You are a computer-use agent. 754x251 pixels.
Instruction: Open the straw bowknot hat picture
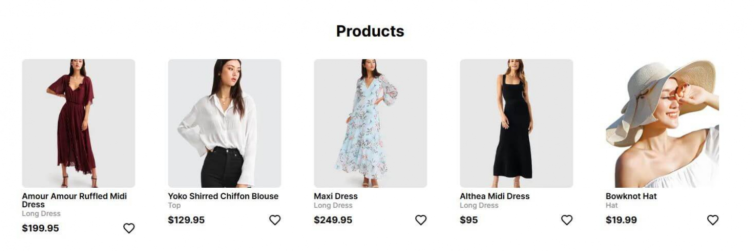(x=662, y=123)
